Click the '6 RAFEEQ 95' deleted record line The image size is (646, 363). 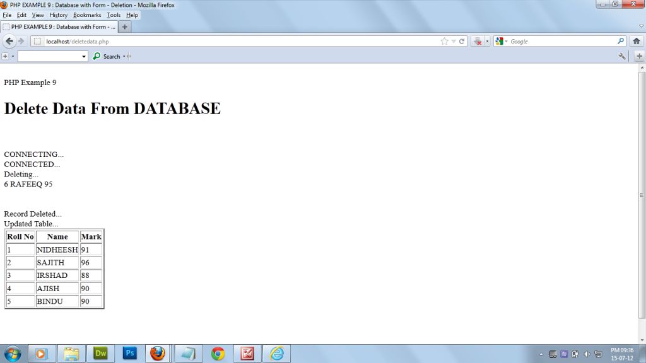point(28,184)
